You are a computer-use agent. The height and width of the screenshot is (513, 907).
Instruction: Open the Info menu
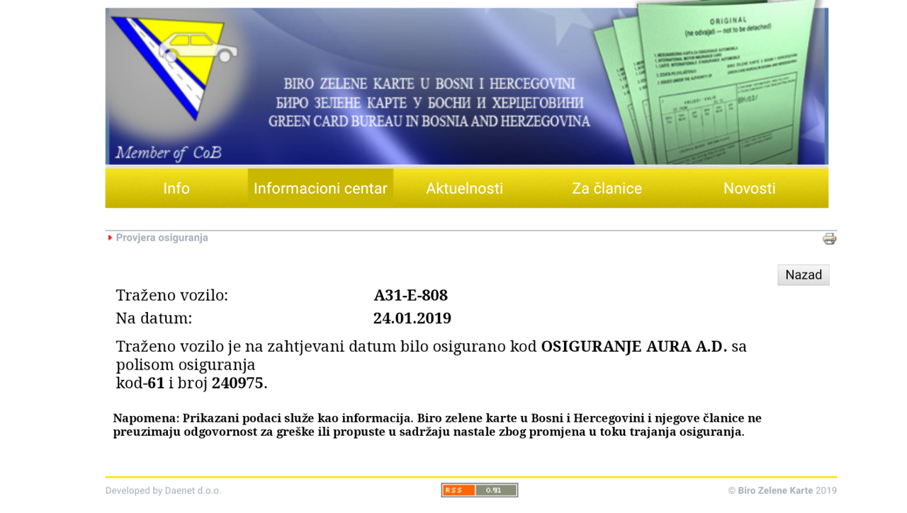click(x=176, y=188)
